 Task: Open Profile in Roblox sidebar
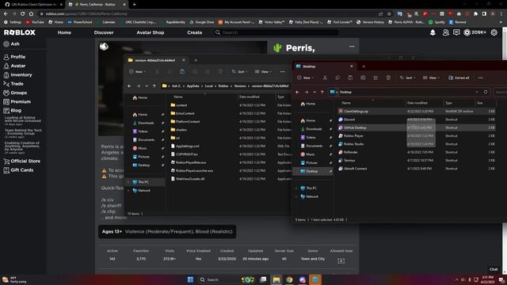[14, 56]
